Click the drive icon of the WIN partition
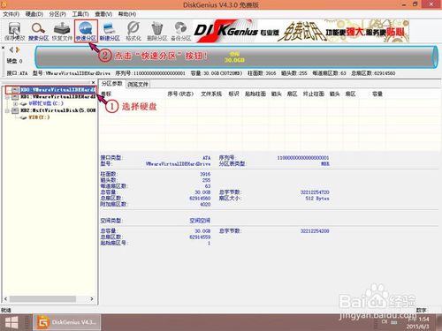Viewport: 442px width, 331px height. 24,117
